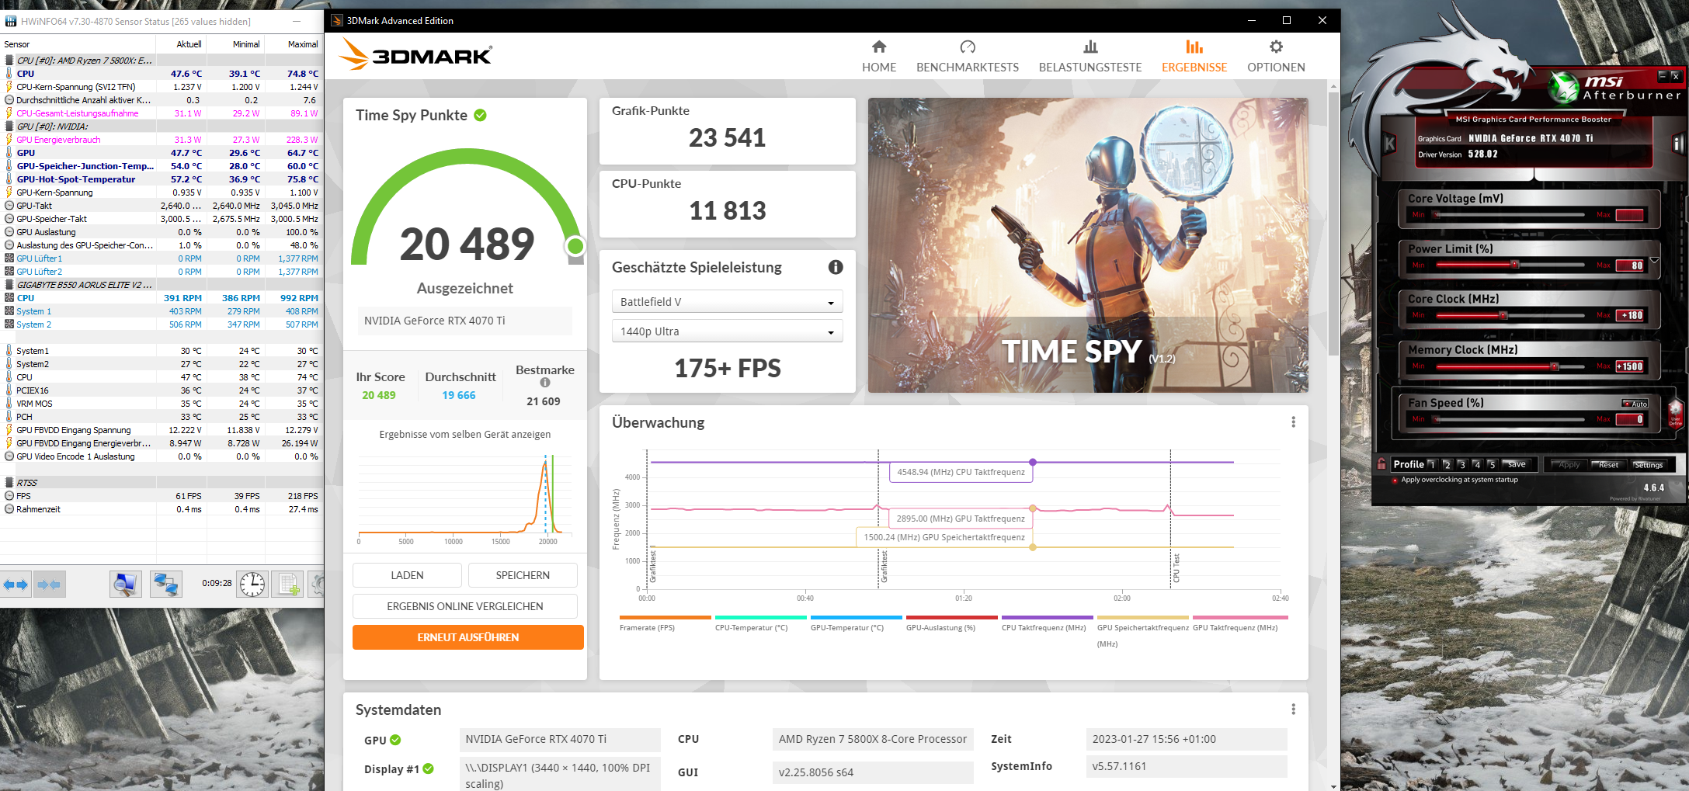Viewport: 1689px width, 791px height.
Task: Open 3DMark OPTIONEN settings
Action: [x=1275, y=57]
